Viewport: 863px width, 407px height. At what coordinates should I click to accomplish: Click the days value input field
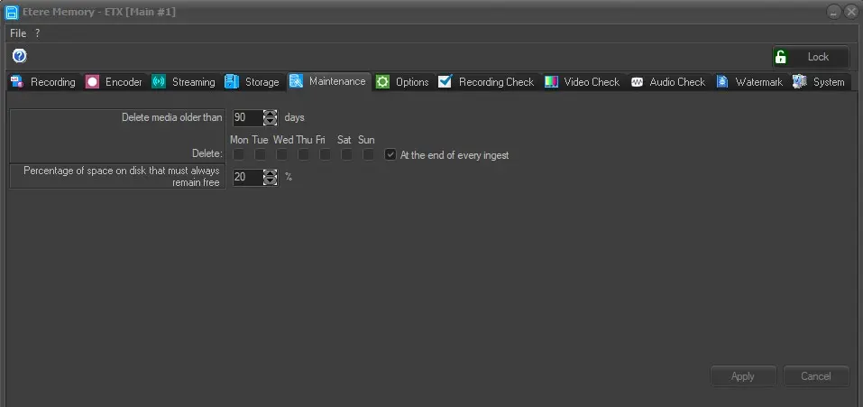247,117
